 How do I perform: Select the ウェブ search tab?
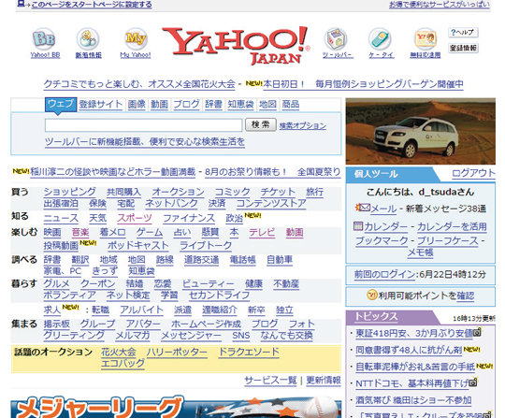pyautogui.click(x=61, y=105)
